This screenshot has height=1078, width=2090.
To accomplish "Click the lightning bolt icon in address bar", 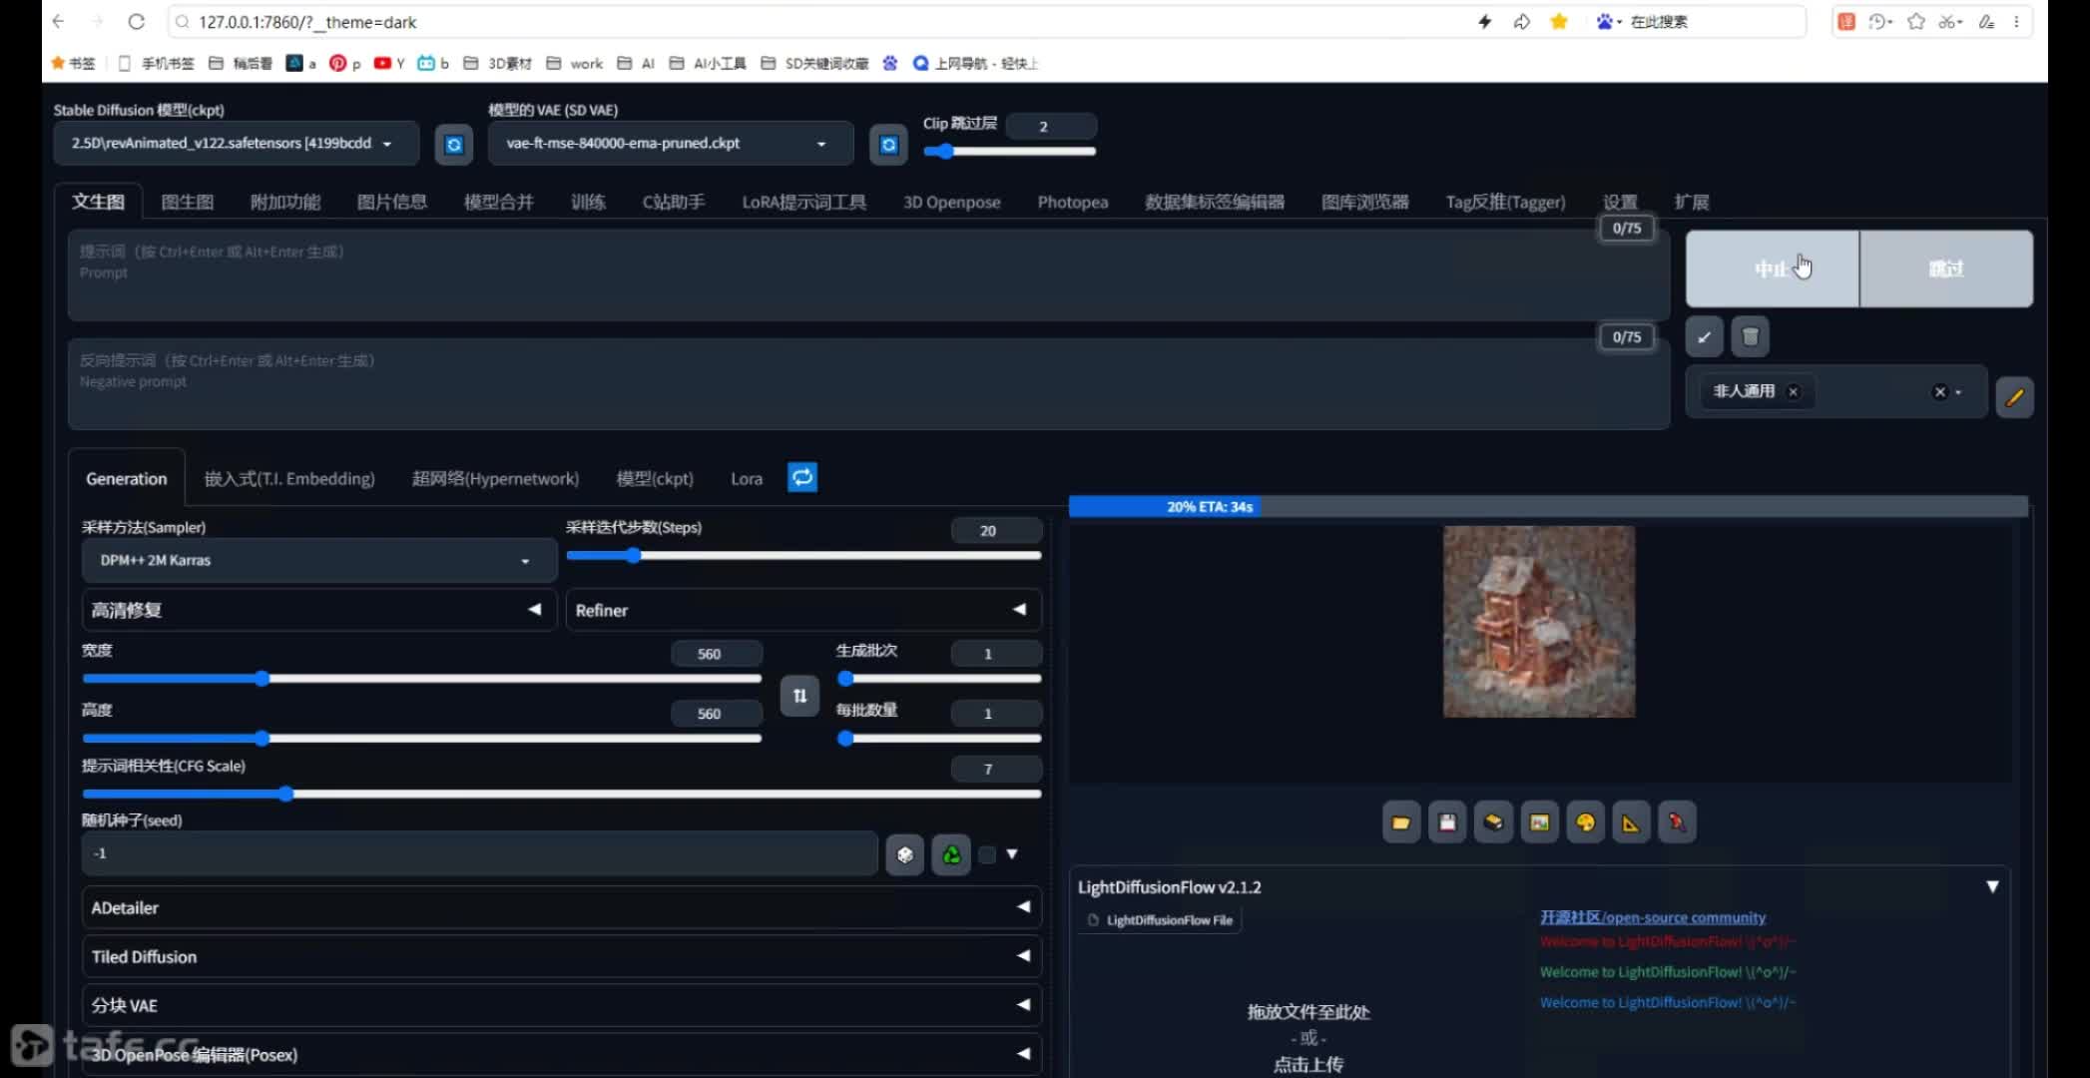I will (1485, 21).
